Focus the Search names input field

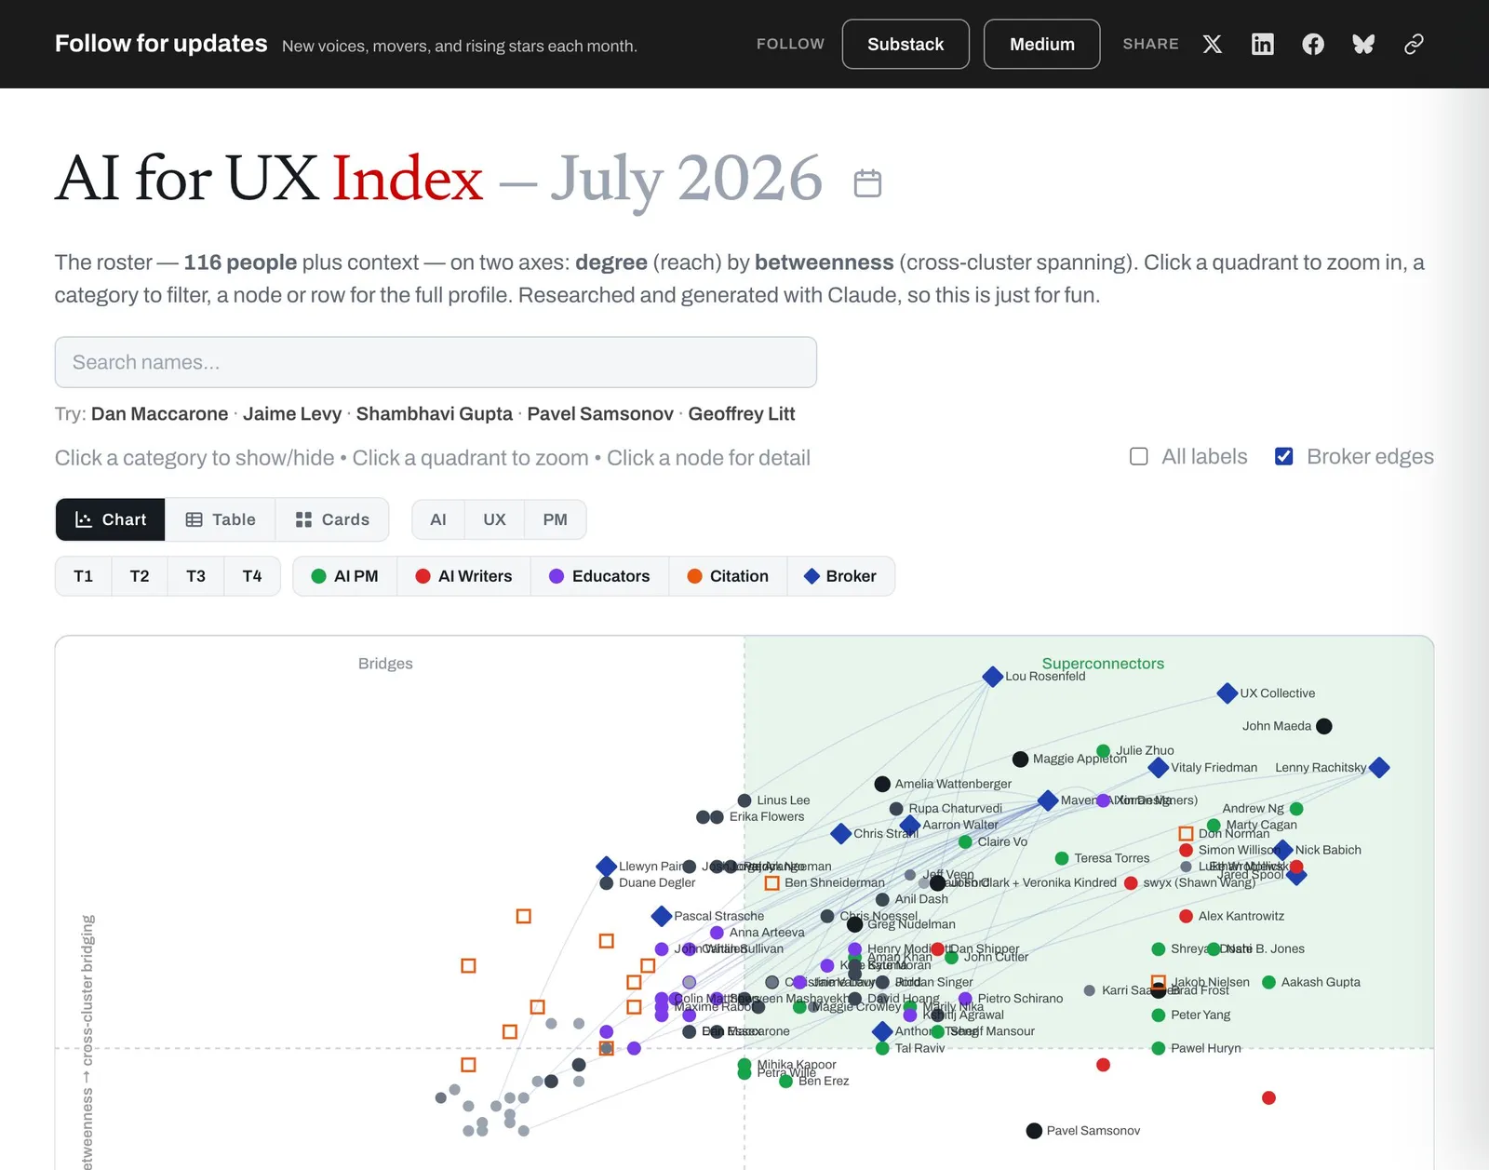436,362
